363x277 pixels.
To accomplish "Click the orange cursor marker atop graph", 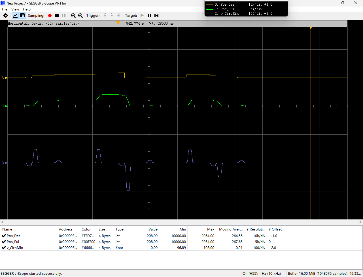I will coord(311,28).
